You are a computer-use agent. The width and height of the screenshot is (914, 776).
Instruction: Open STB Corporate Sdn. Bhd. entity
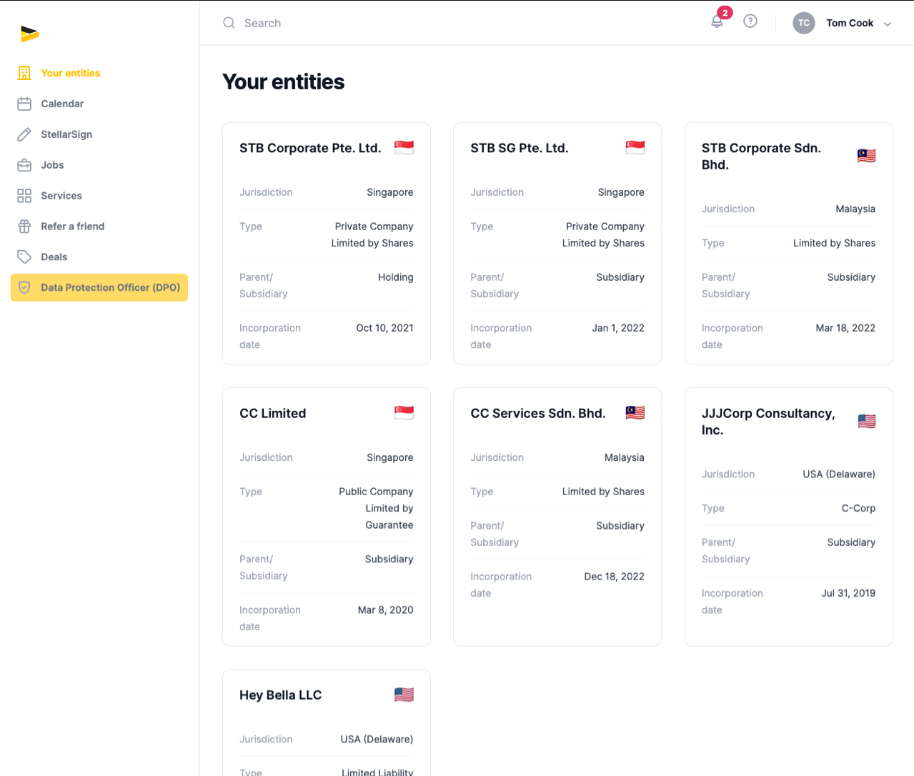coord(789,244)
